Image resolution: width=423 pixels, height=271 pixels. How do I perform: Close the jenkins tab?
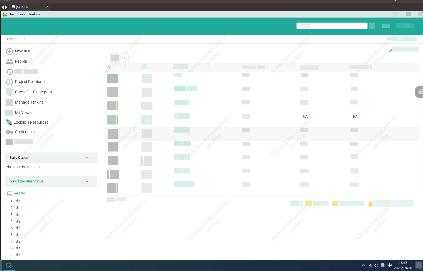47,7
